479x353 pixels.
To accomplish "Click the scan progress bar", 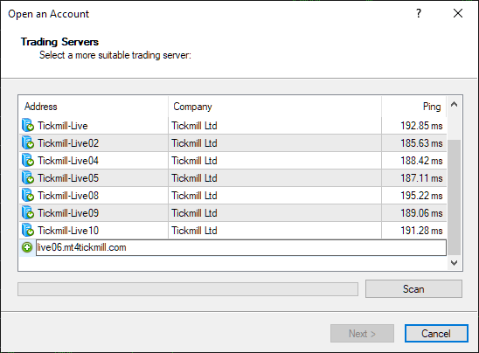I will pos(188,289).
